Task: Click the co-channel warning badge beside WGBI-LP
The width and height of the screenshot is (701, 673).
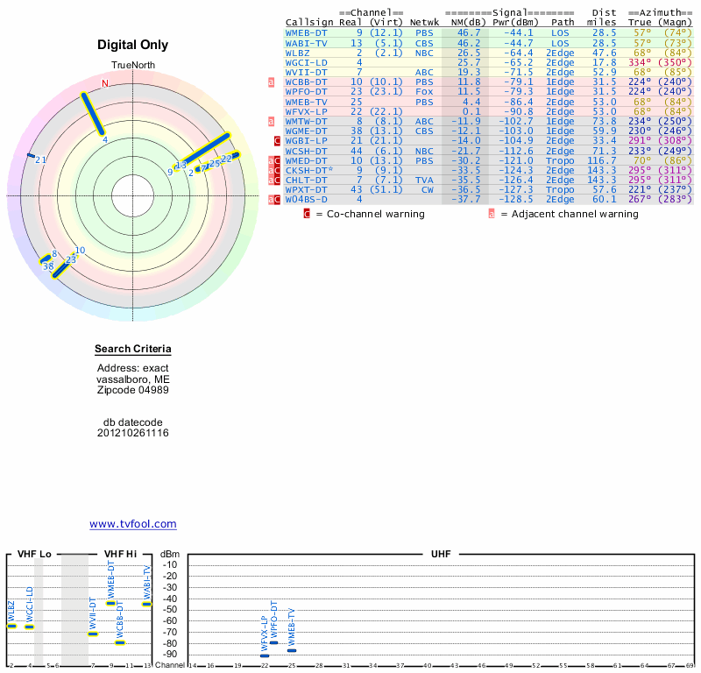Action: tap(277, 140)
